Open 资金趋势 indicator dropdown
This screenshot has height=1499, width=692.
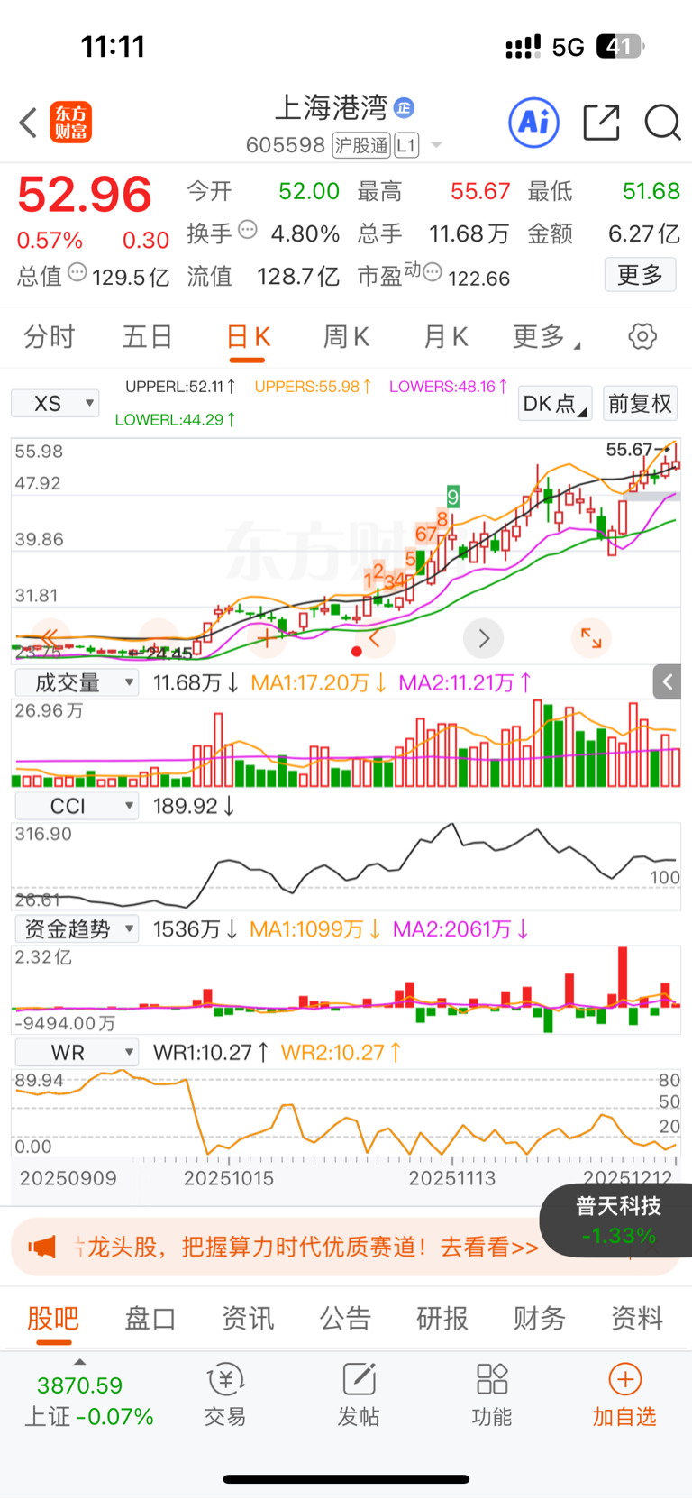[77, 928]
